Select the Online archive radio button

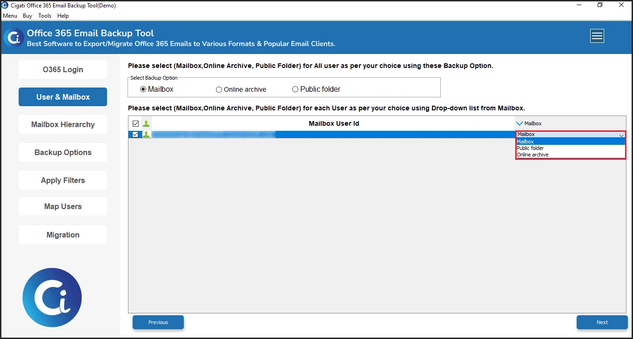tap(219, 89)
